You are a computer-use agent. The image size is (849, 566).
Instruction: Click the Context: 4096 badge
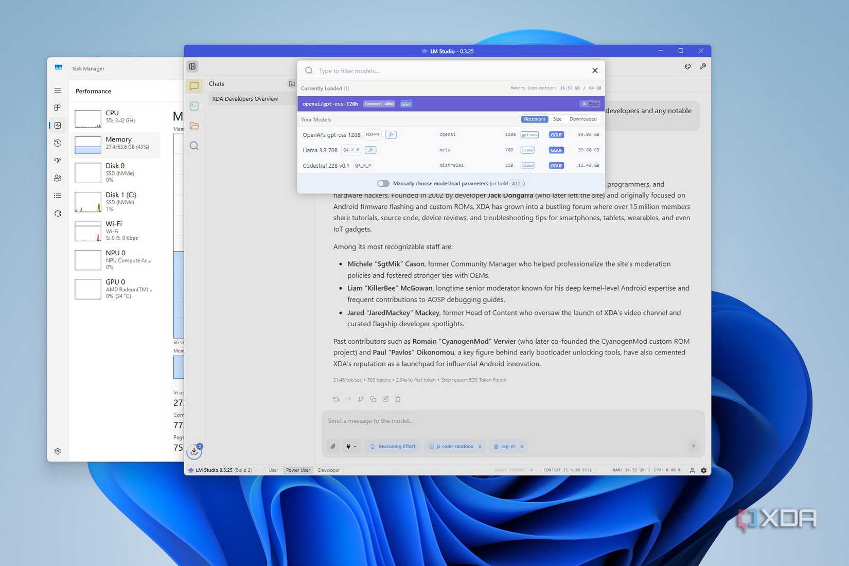click(x=379, y=104)
